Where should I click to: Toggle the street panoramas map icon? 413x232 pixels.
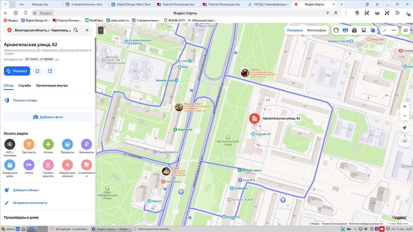[x=345, y=30]
